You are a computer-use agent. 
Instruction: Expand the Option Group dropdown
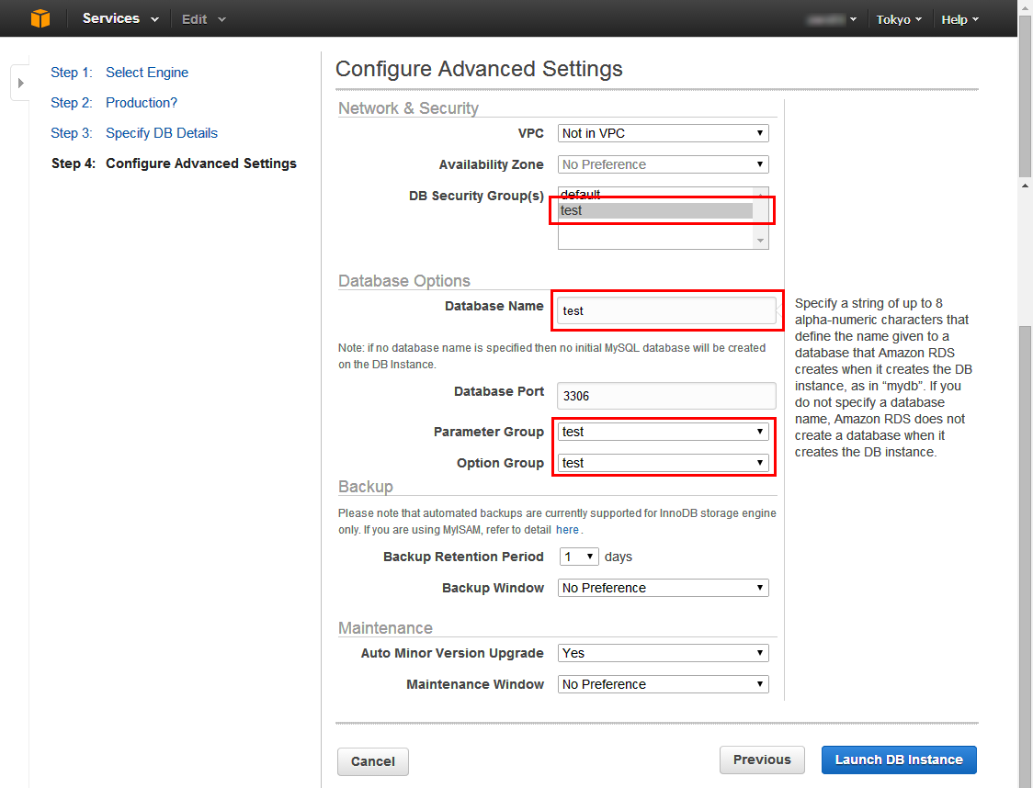663,463
